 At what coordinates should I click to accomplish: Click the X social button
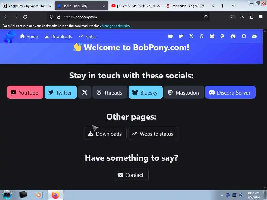[x=85, y=92]
